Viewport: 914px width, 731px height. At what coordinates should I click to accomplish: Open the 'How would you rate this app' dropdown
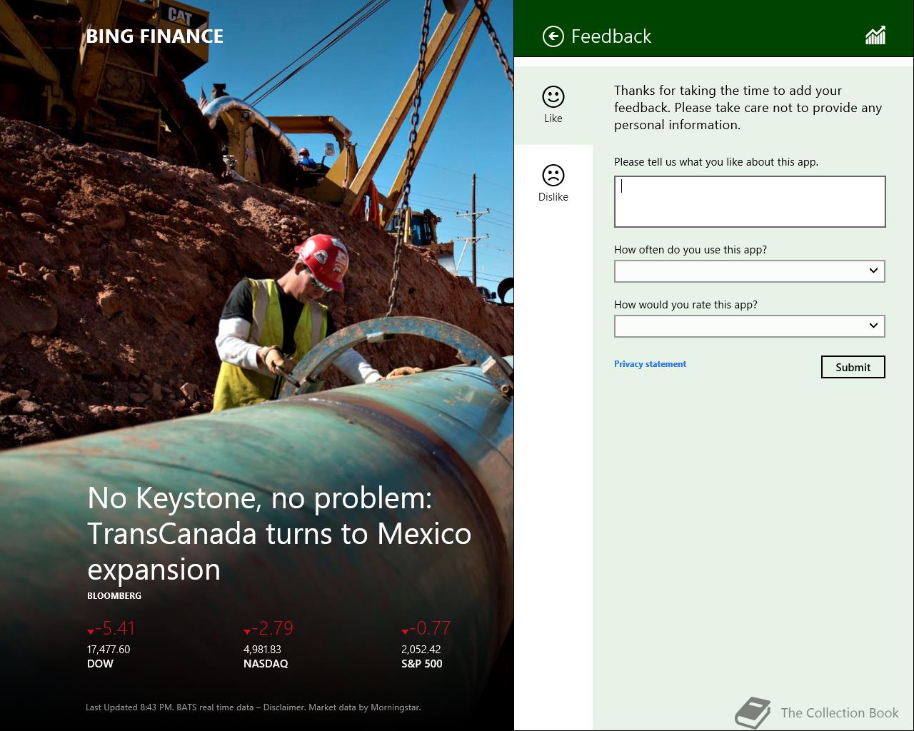pyautogui.click(x=750, y=326)
